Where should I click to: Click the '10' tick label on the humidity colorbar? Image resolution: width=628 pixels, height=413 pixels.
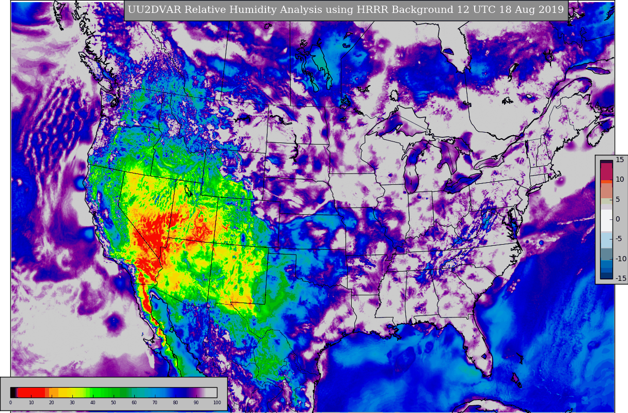click(31, 402)
